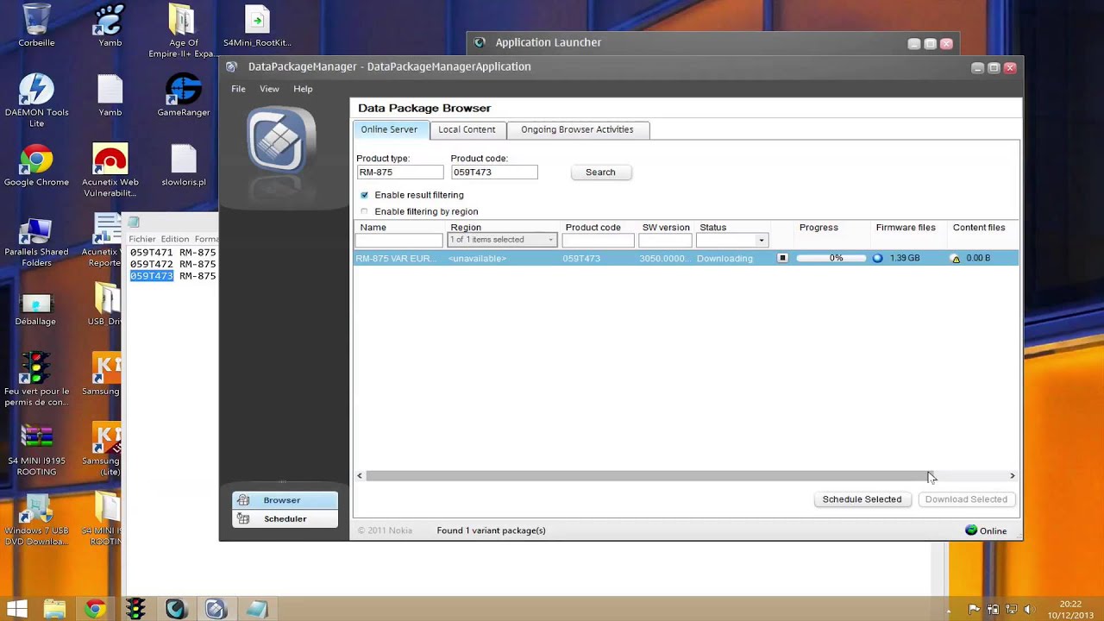Uncheck Enable result filtering
Image resolution: width=1104 pixels, height=621 pixels.
pos(364,195)
